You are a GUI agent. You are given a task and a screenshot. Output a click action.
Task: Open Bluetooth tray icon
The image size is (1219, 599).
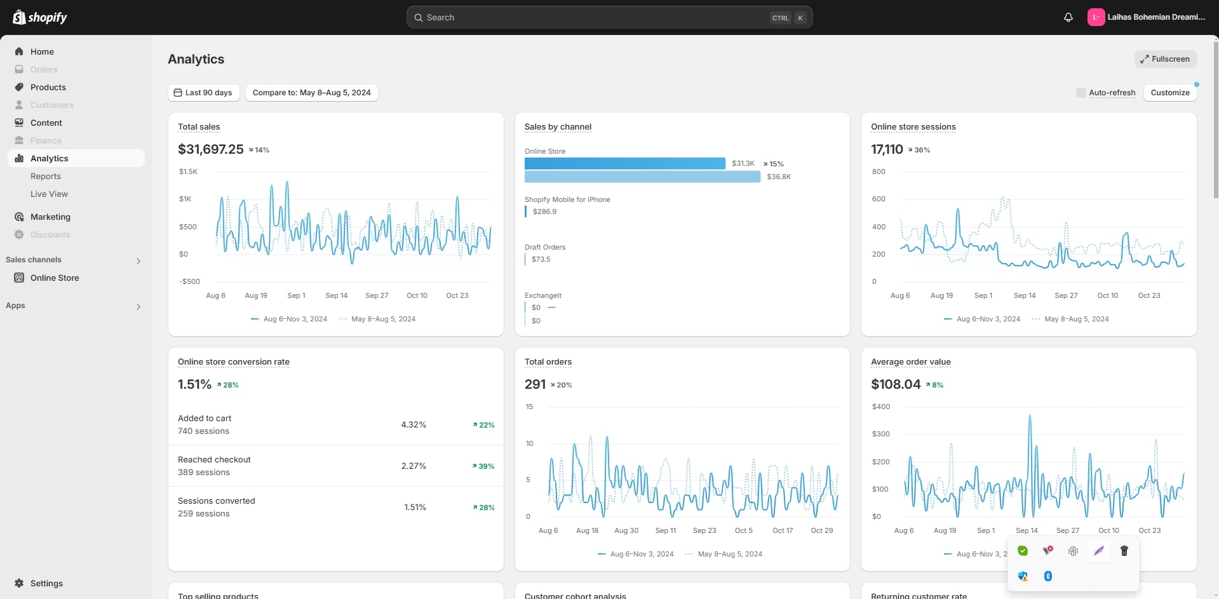[1047, 576]
